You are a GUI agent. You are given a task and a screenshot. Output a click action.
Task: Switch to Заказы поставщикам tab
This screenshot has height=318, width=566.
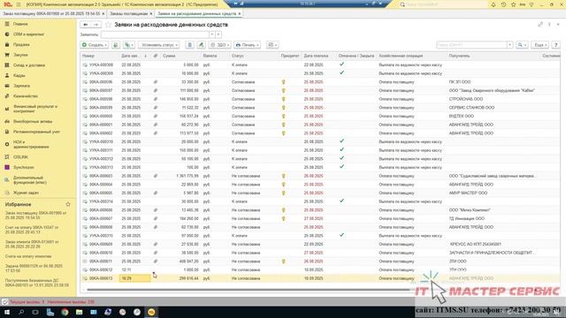(x=128, y=14)
